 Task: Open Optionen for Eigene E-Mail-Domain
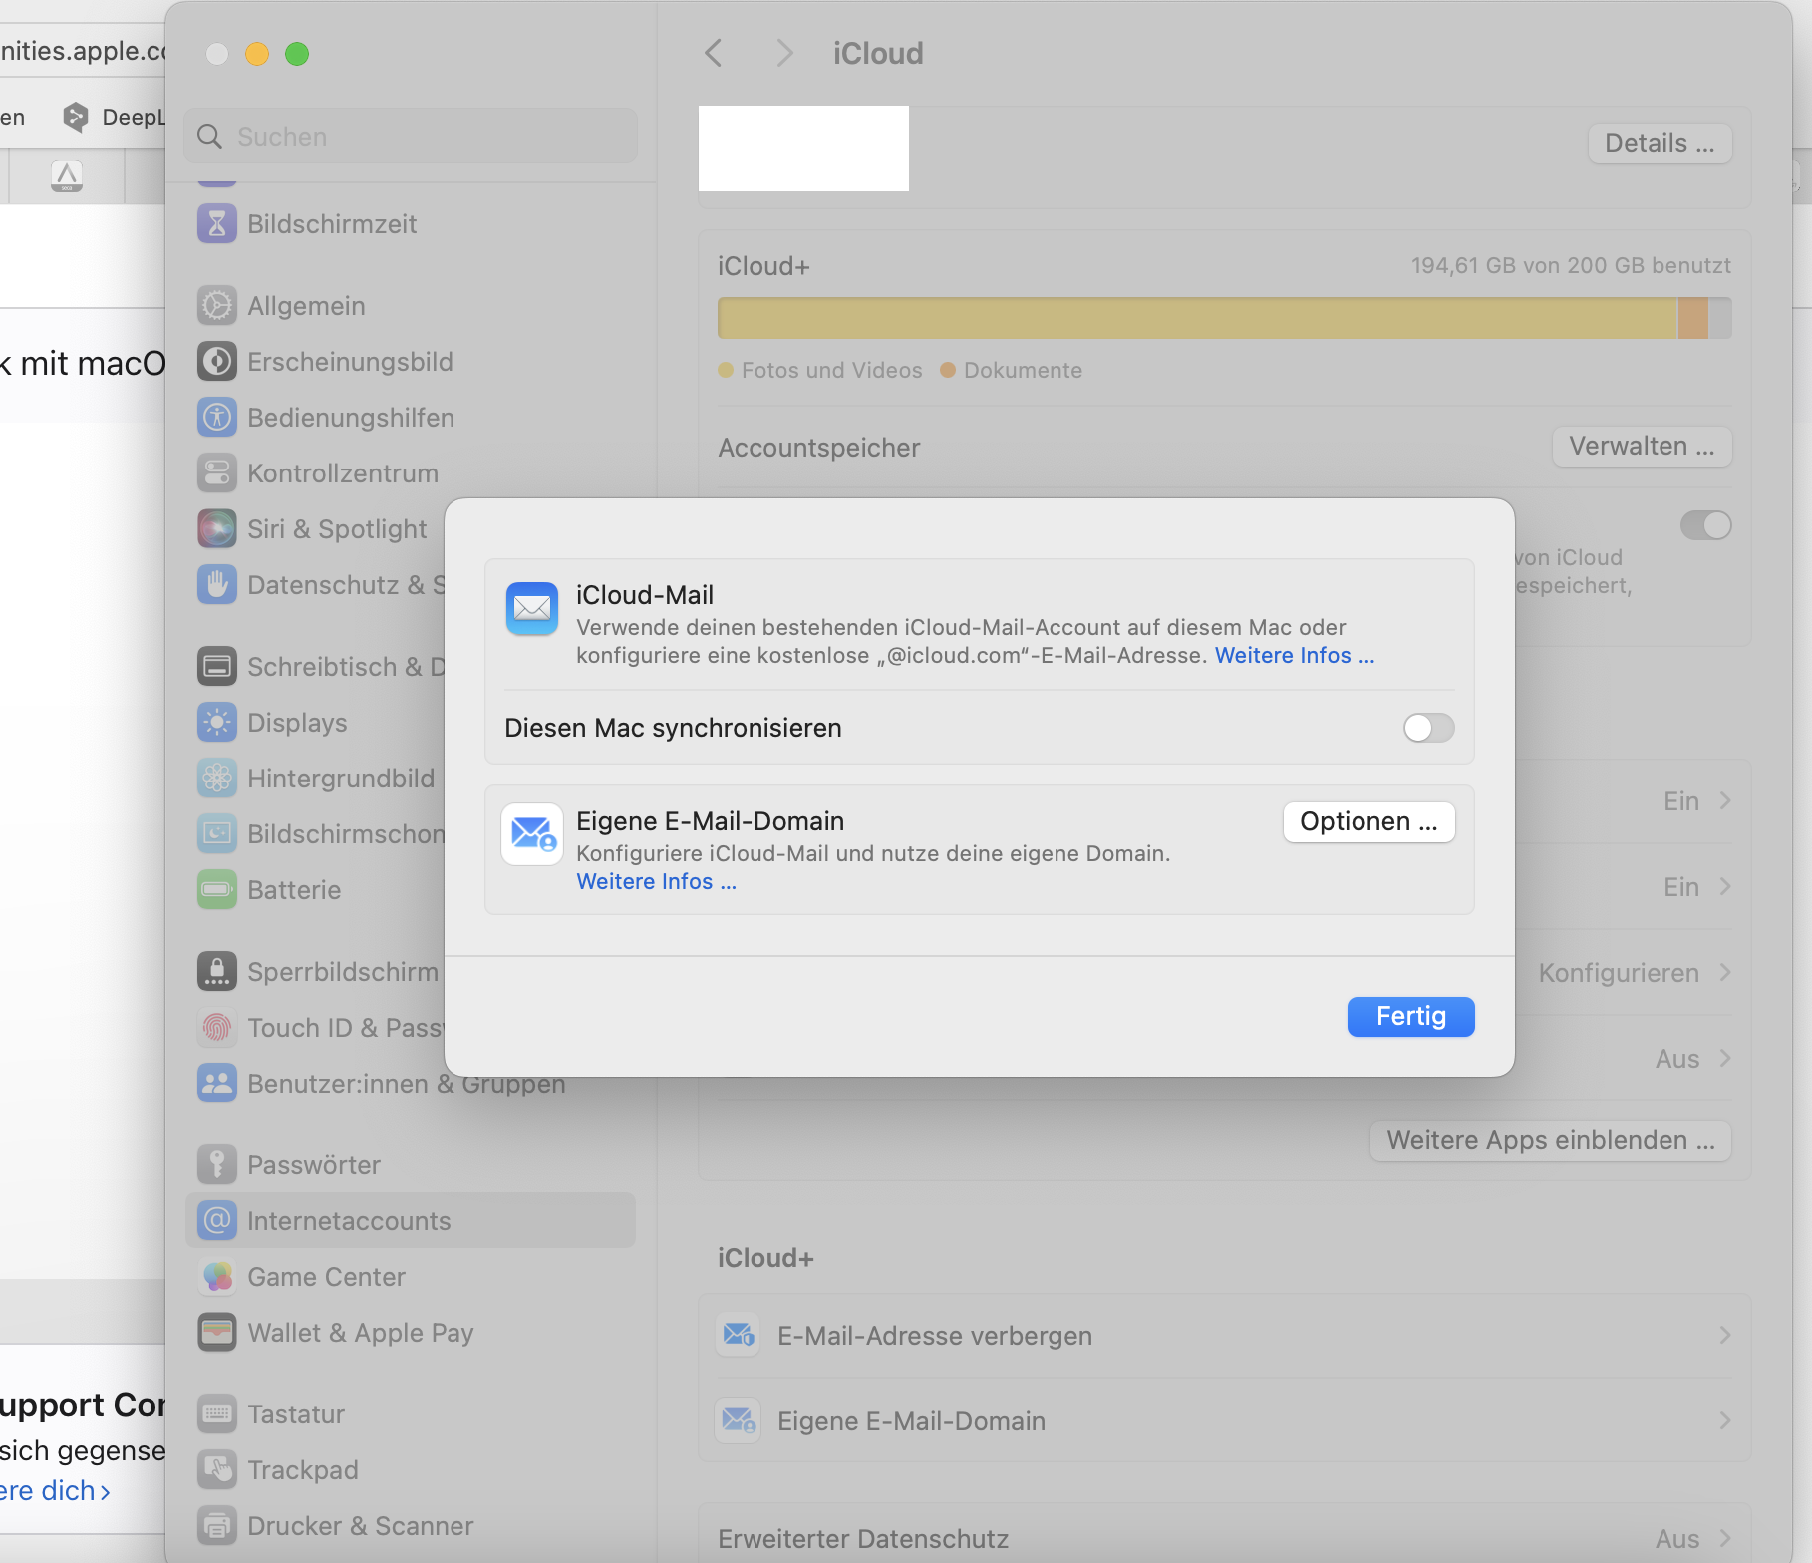1368,822
